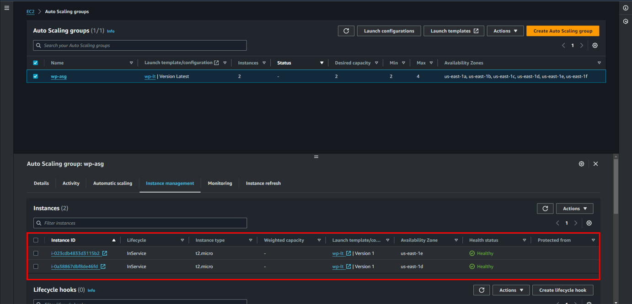The image size is (632, 304).
Task: Open the info panel icon at top right
Action: coord(626,8)
